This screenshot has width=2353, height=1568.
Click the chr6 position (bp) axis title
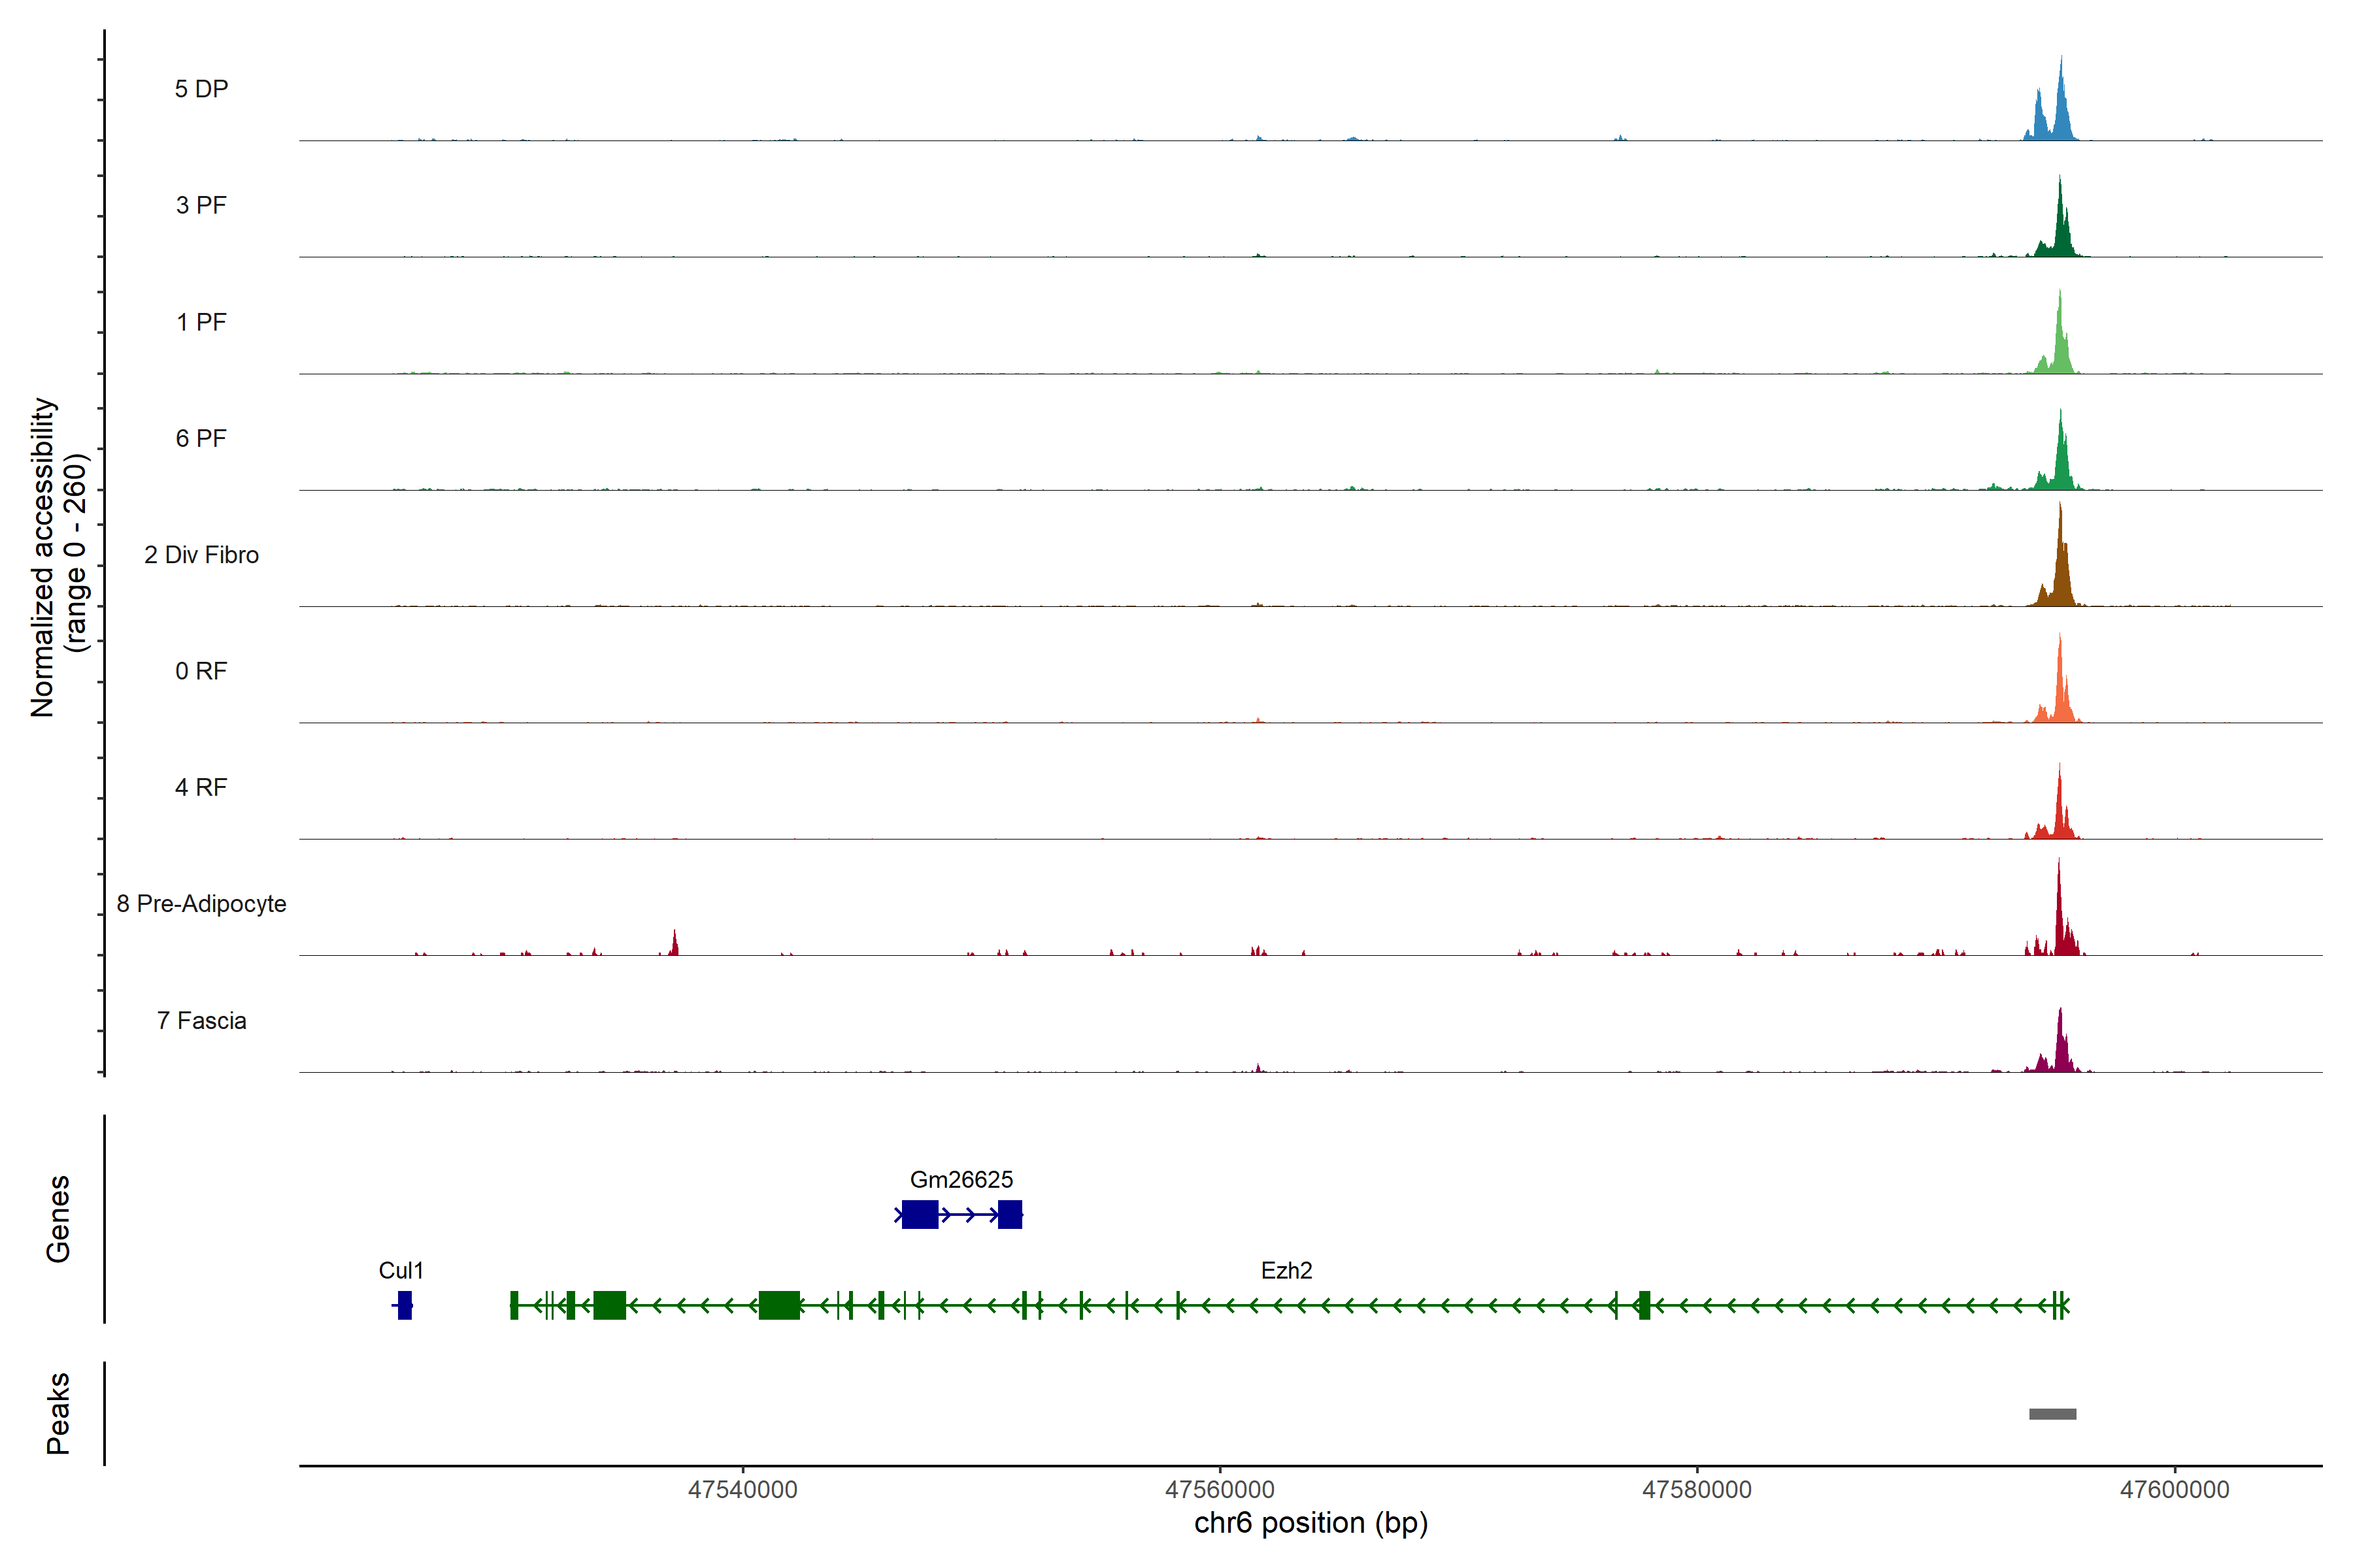1310,1523
